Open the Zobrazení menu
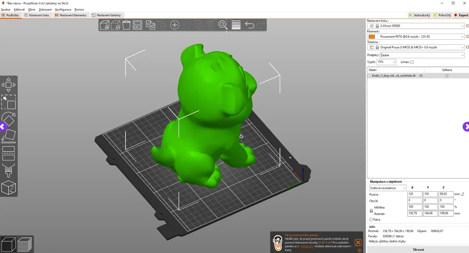469x253 pixels. click(45, 10)
